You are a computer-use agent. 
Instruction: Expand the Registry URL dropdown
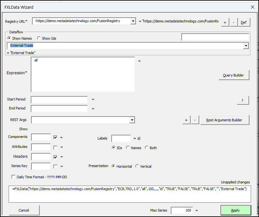[x=133, y=21]
